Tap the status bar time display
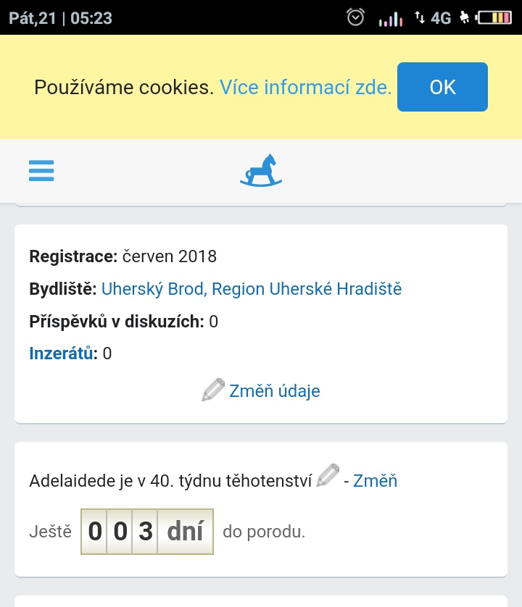 point(91,17)
